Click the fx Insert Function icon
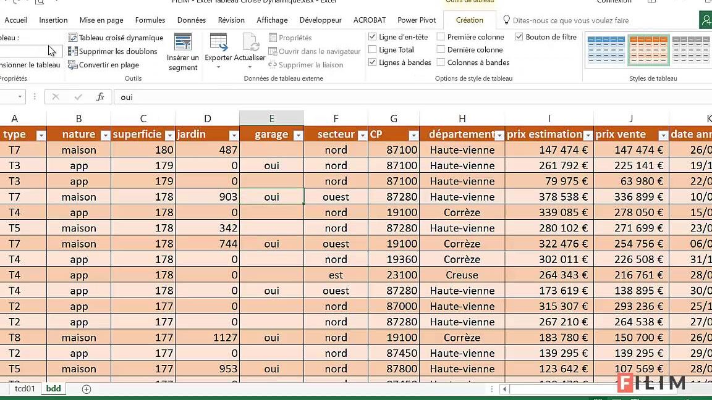Viewport: 712px width, 400px height. pyautogui.click(x=101, y=97)
